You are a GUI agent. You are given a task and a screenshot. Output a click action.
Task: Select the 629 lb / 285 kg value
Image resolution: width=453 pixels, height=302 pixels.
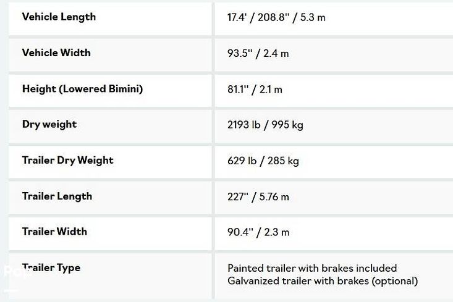pyautogui.click(x=263, y=161)
